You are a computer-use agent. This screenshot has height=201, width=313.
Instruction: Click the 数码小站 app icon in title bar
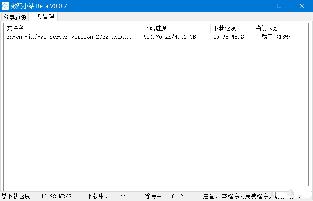6,6
